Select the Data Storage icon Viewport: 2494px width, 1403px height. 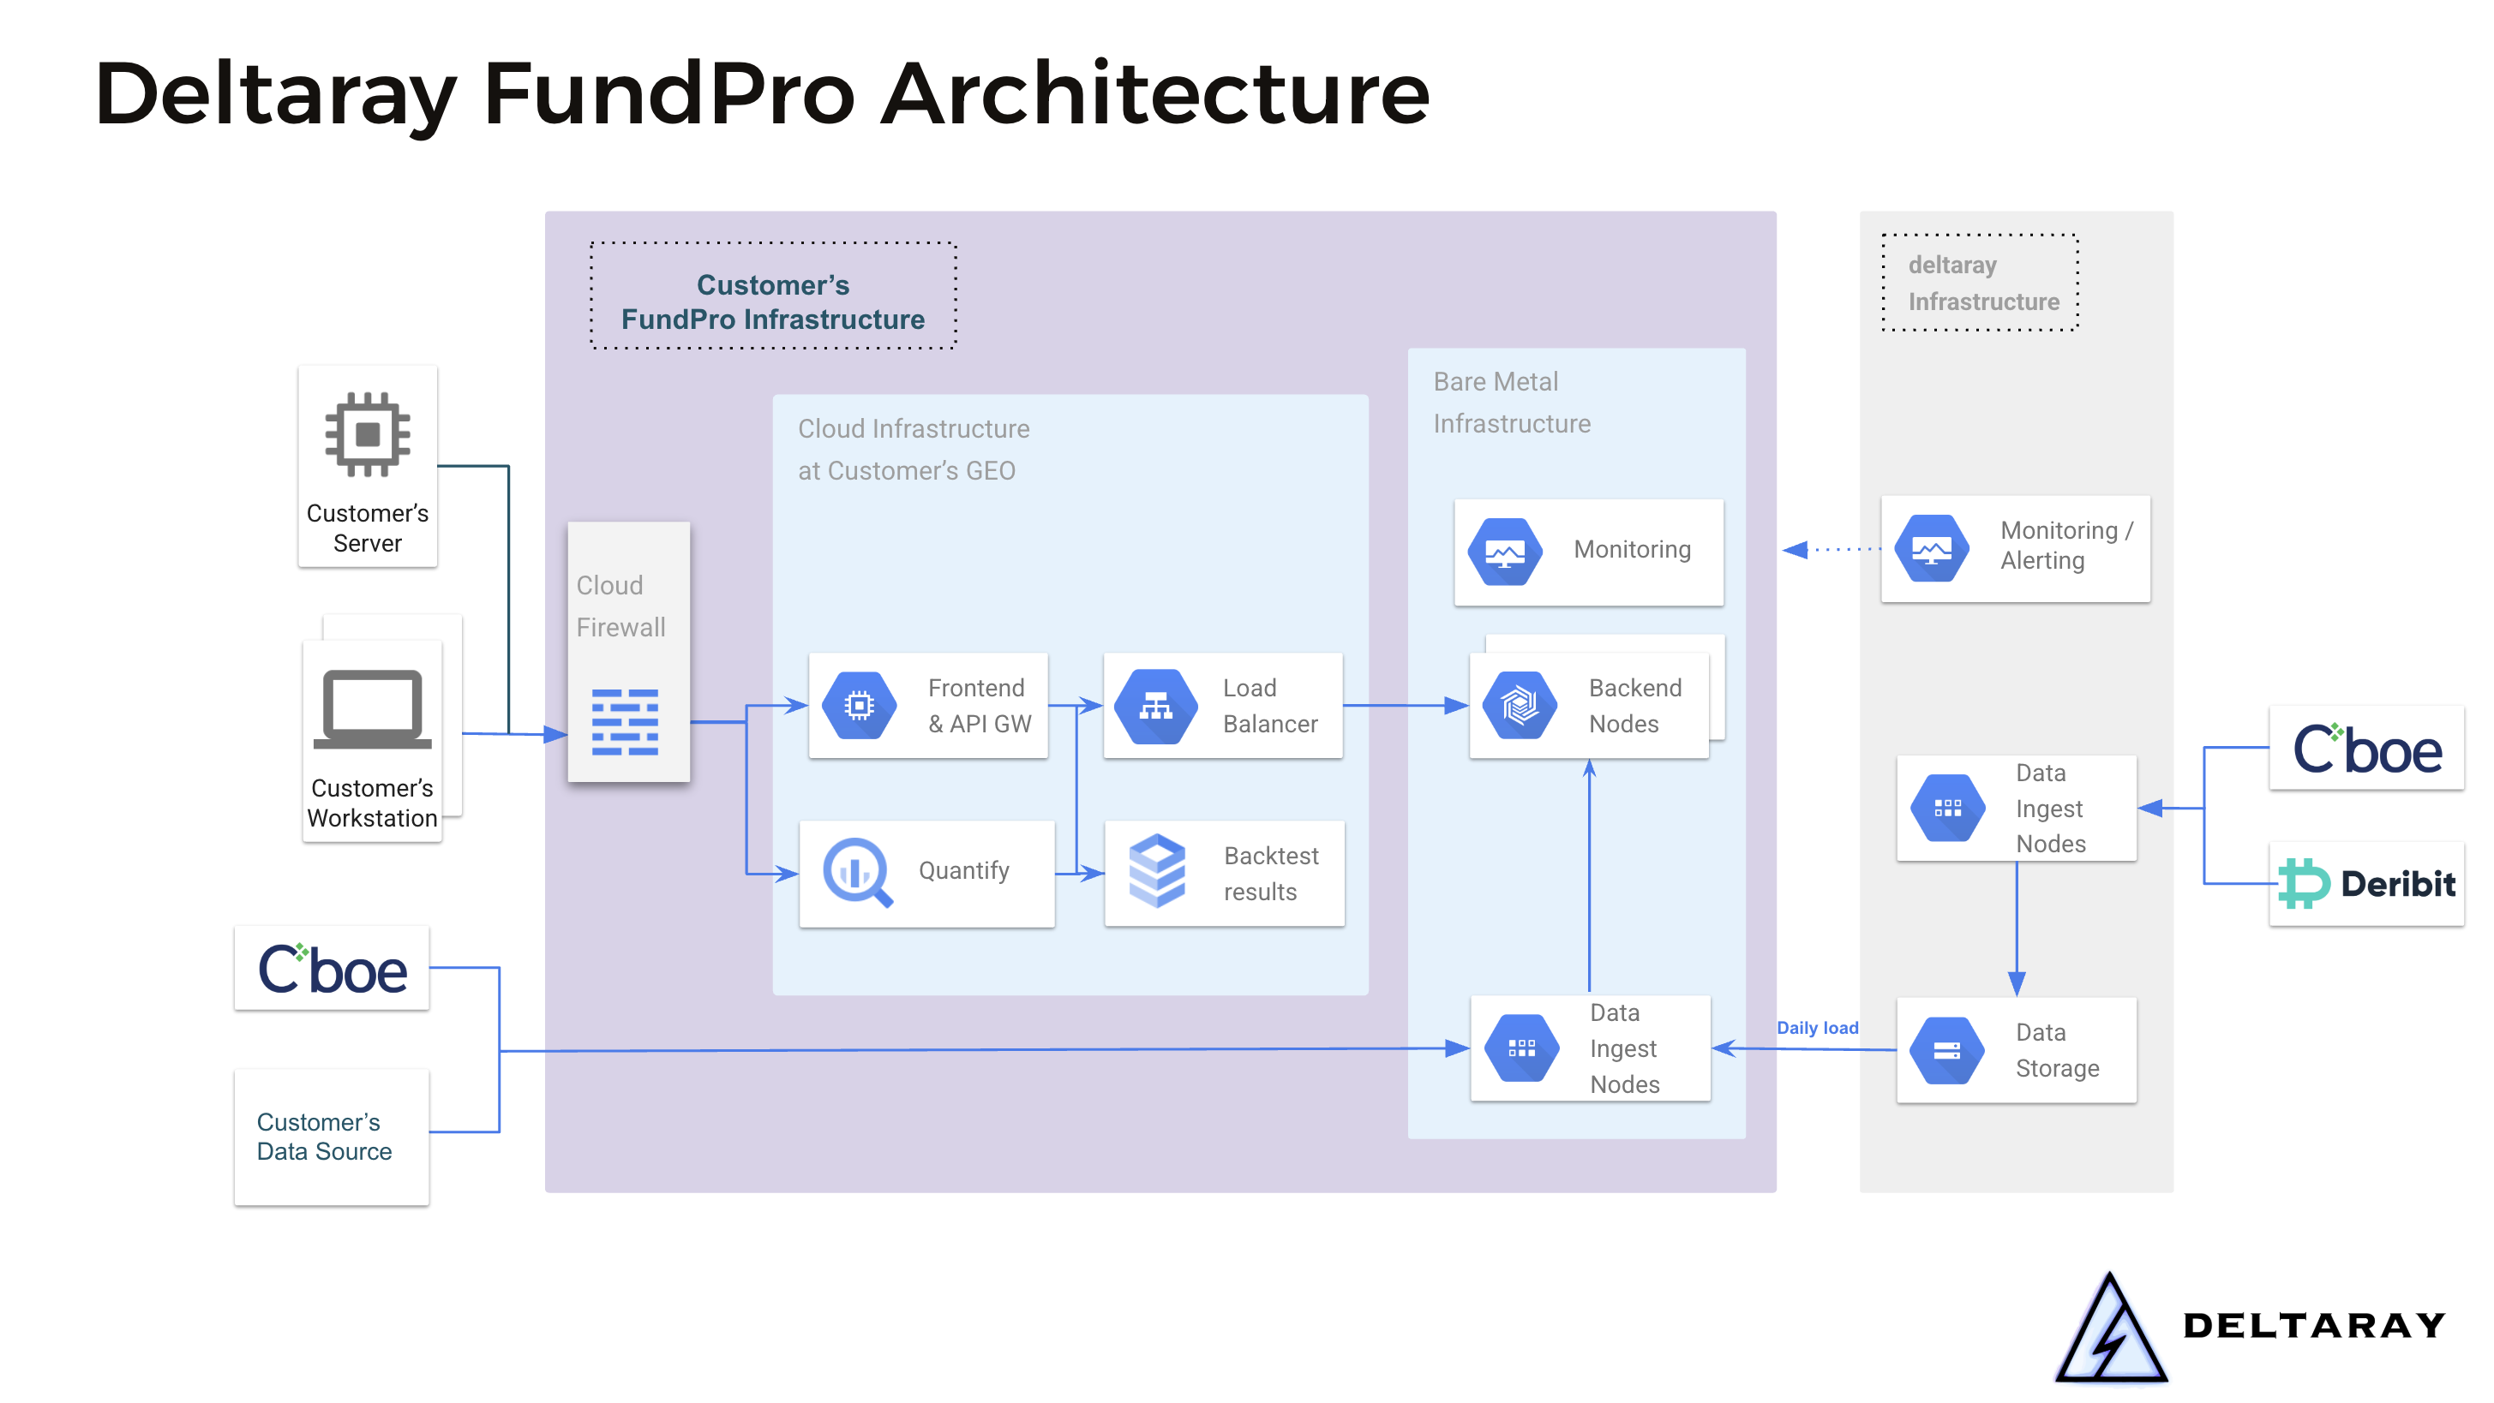pos(1947,1051)
